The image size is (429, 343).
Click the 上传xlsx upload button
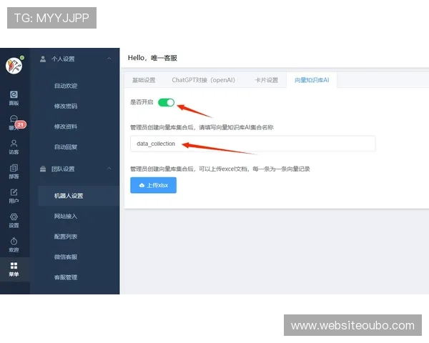tap(154, 185)
